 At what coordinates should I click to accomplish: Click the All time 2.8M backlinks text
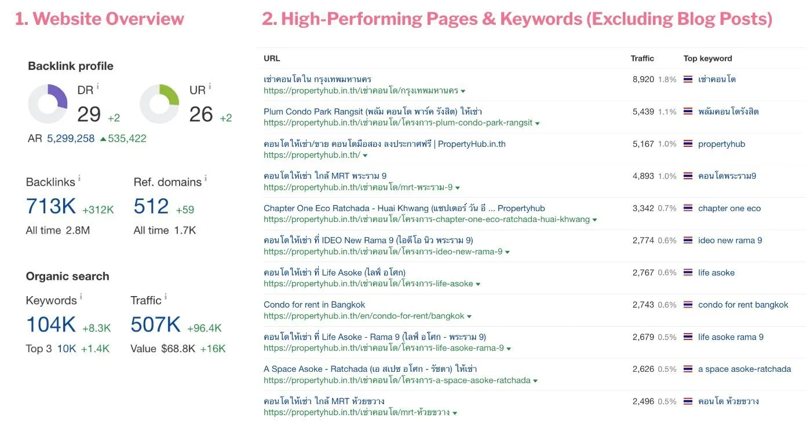click(x=58, y=230)
